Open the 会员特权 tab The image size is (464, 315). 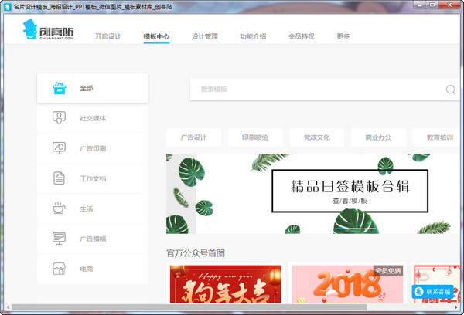point(302,36)
